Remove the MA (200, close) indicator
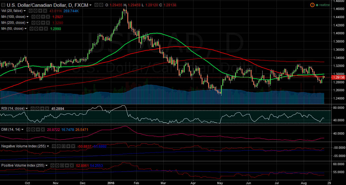 (x=48, y=23)
